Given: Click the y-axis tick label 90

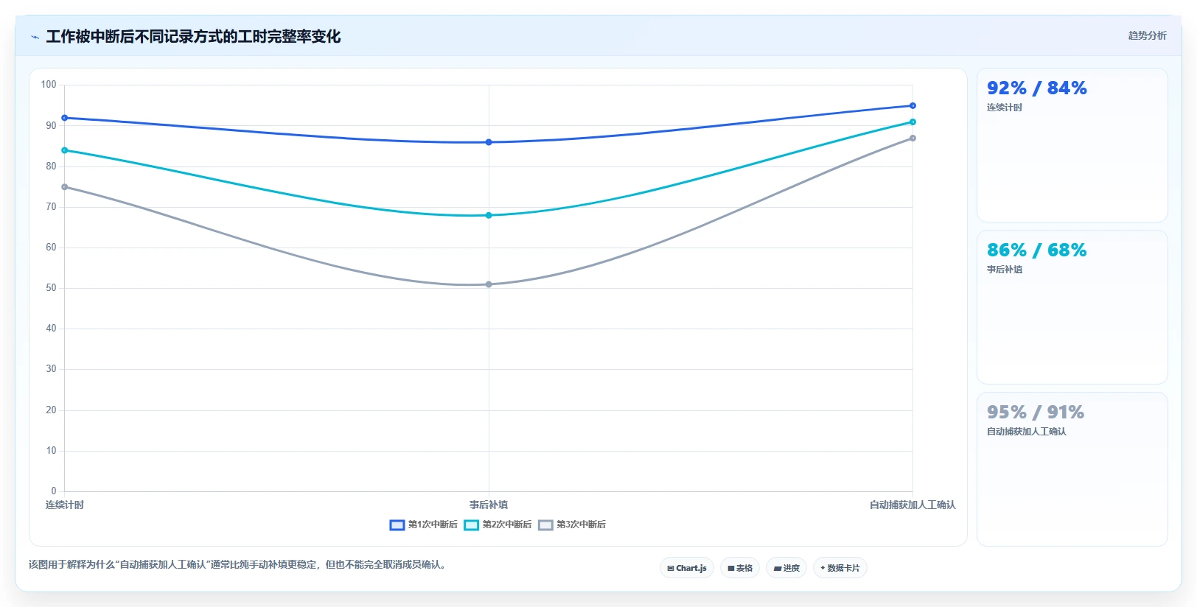Looking at the screenshot, I should (51, 126).
